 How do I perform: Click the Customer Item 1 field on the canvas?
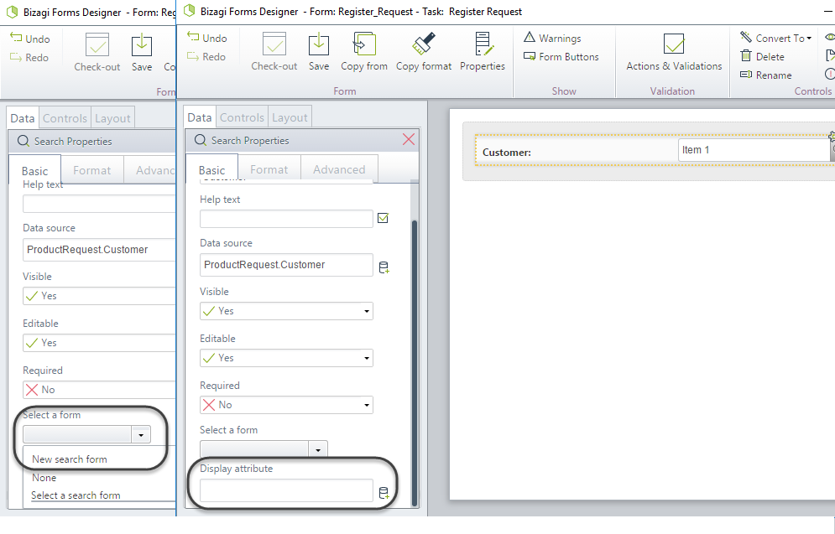tap(754, 150)
